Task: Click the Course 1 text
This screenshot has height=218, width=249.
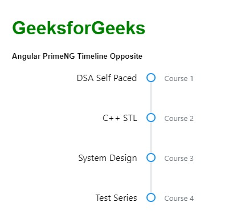Action: coord(179,79)
